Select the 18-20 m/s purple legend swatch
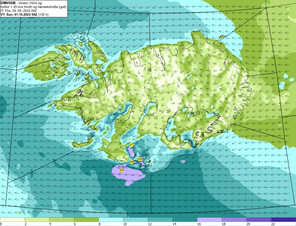The width and height of the screenshot is (296, 226). [234, 219]
